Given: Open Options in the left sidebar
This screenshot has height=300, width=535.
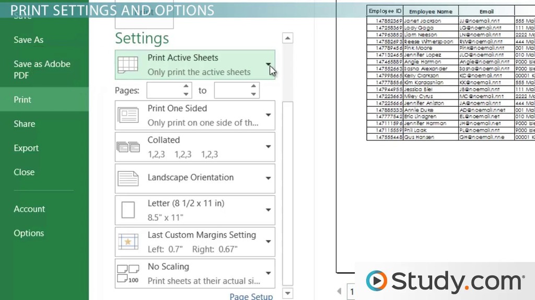Looking at the screenshot, I should (29, 233).
